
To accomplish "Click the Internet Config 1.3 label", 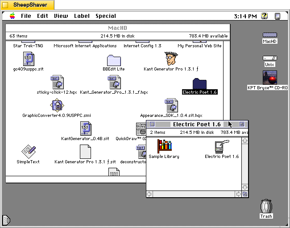I will (142, 46).
